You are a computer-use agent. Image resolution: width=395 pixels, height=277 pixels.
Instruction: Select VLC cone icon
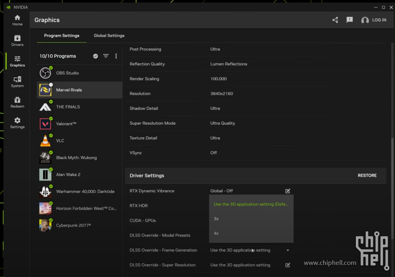[x=45, y=141]
